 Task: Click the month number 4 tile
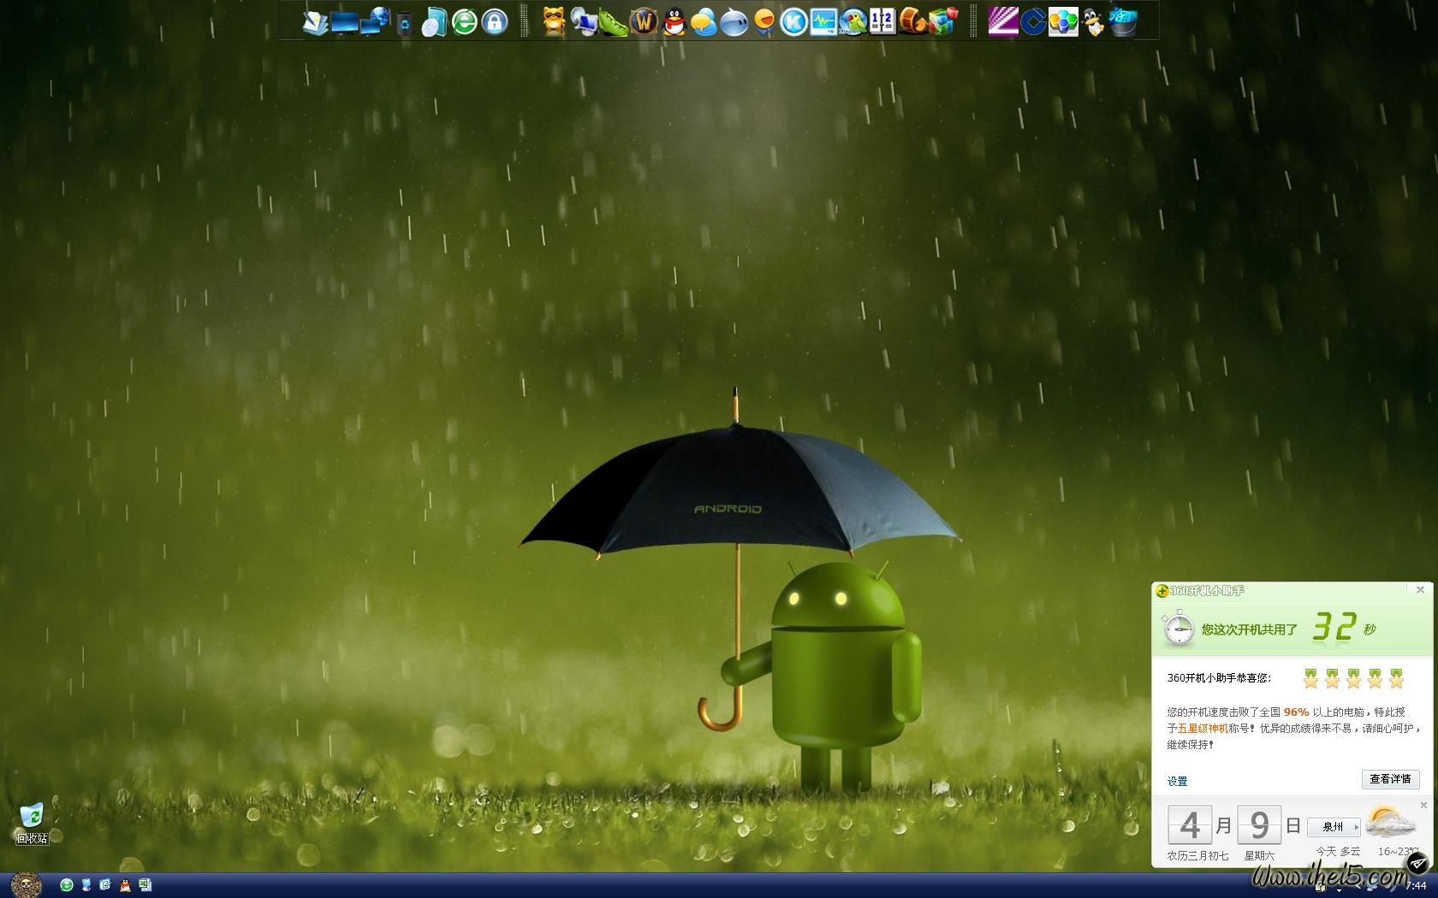(x=1190, y=825)
